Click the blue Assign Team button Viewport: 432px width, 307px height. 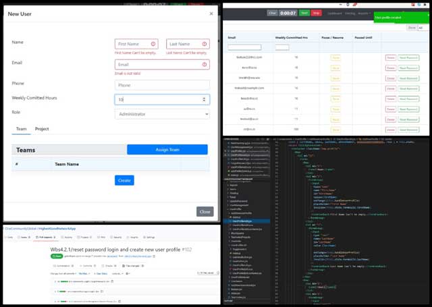(x=167, y=150)
